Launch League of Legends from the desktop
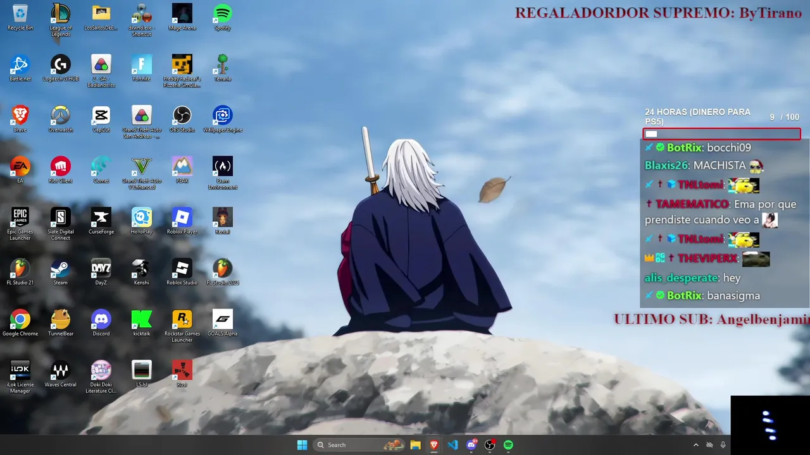The image size is (810, 455). (x=61, y=20)
